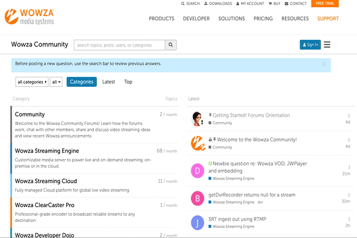This screenshot has width=357, height=238.
Task: Open the PRODUCTS navigation menu
Action: tap(161, 18)
